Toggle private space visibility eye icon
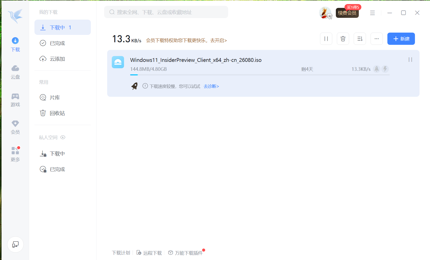The image size is (430, 260). coord(63,137)
